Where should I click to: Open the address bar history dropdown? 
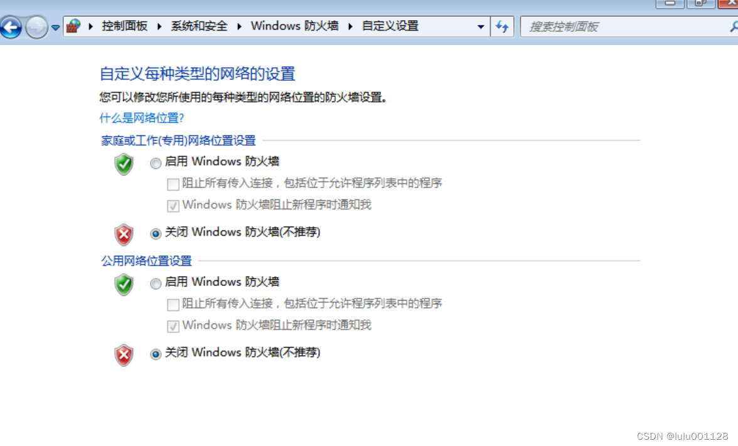(x=481, y=27)
